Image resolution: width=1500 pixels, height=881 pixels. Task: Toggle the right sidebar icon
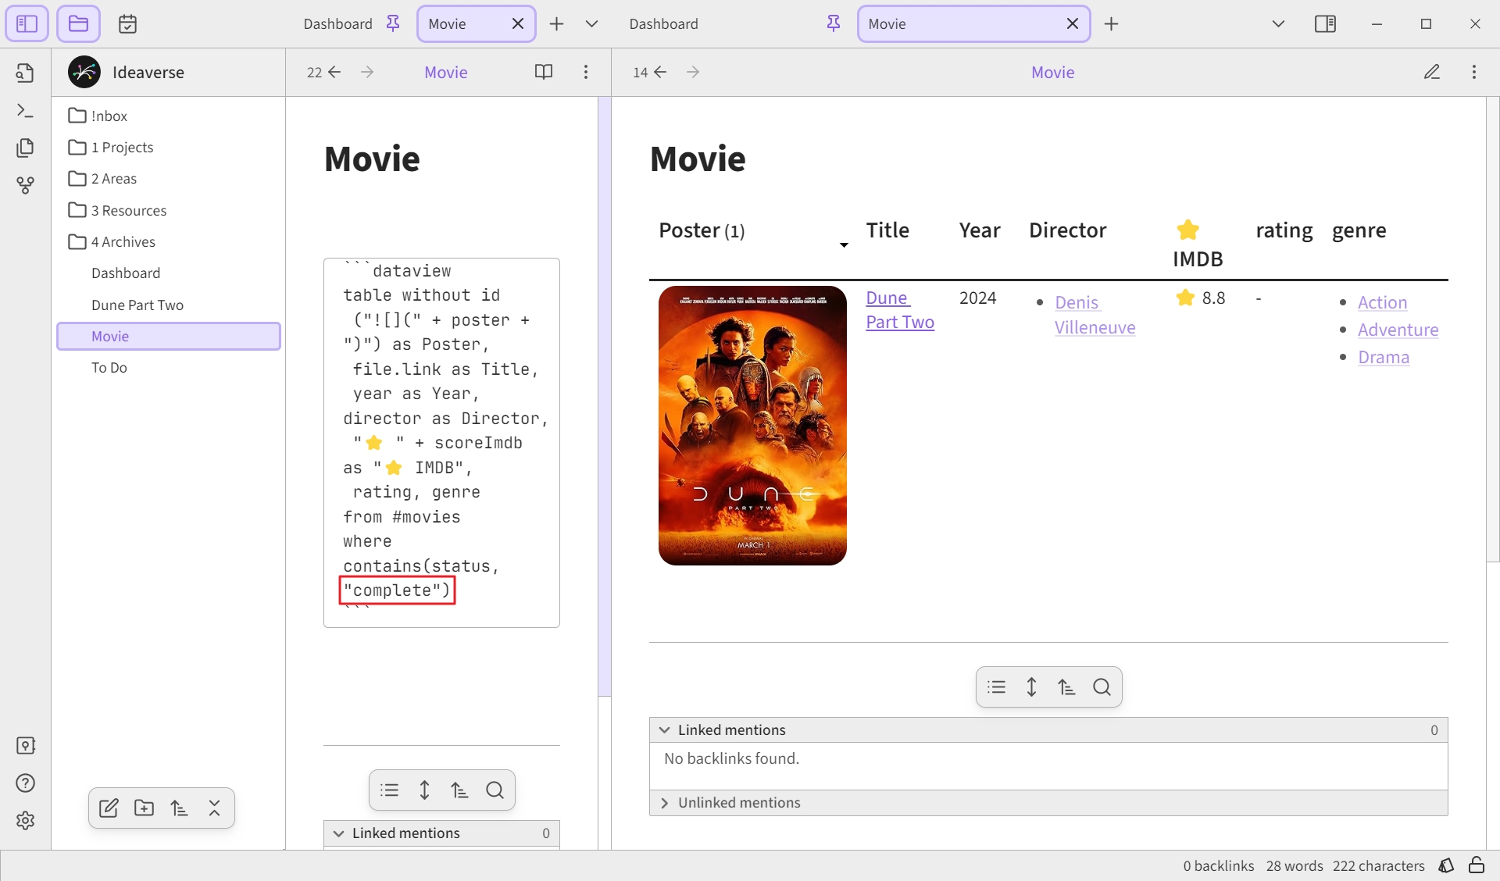point(1325,24)
